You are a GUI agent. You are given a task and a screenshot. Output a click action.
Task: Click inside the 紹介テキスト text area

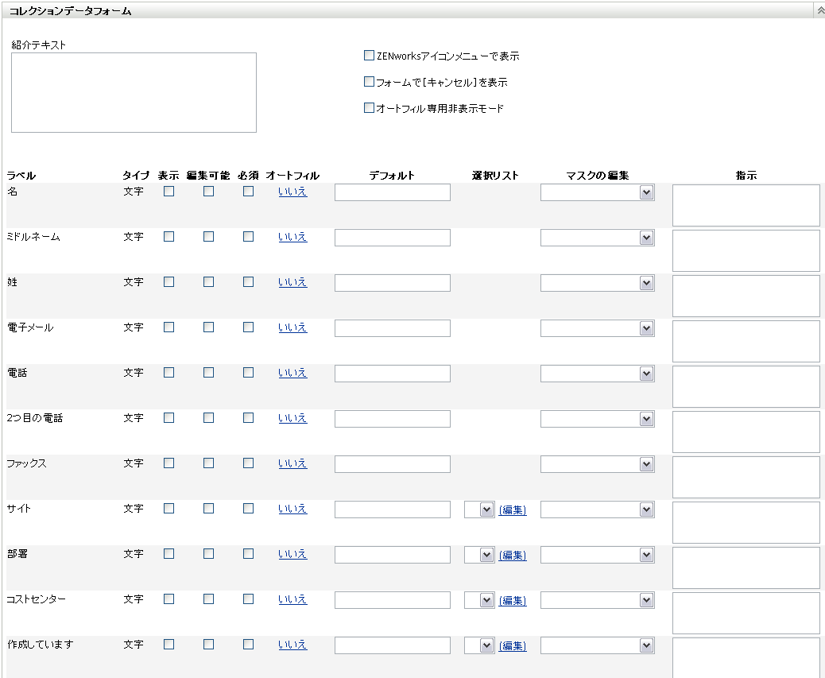(x=134, y=92)
